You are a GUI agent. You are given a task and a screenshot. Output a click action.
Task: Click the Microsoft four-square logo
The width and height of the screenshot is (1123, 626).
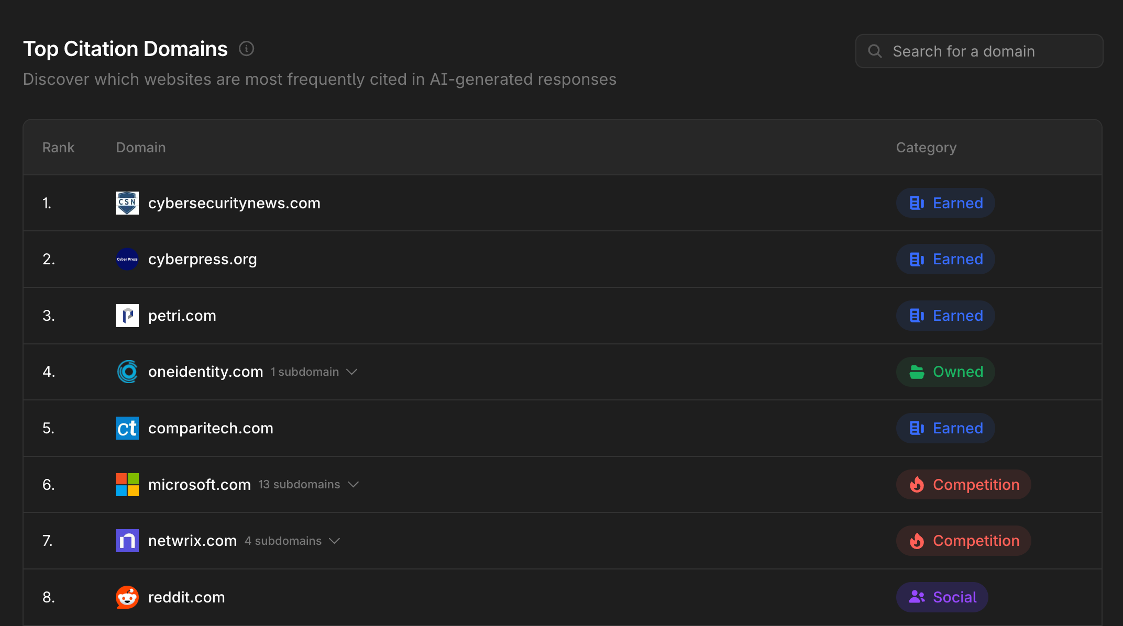coord(127,484)
